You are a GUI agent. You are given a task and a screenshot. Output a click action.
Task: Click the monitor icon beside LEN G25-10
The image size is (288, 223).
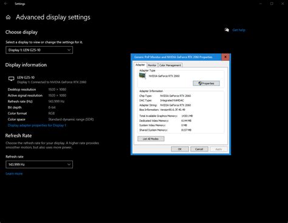point(12,79)
